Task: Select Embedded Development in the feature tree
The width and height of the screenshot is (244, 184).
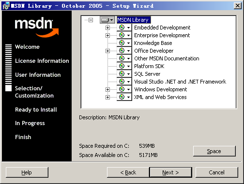Action: coord(162,28)
